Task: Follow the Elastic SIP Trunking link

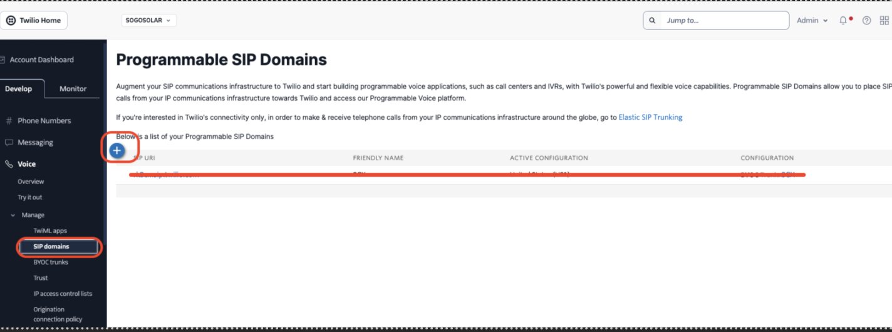Action: pos(650,117)
